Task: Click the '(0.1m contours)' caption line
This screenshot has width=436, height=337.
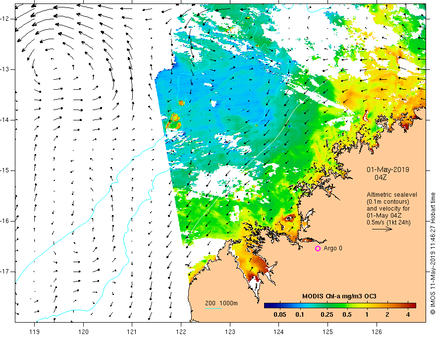Action: pyautogui.click(x=388, y=202)
